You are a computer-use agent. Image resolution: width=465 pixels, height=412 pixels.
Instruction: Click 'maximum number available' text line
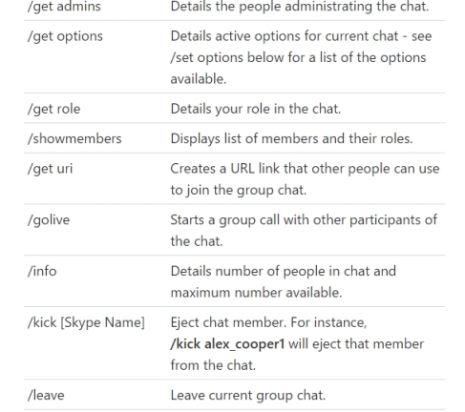[256, 293]
